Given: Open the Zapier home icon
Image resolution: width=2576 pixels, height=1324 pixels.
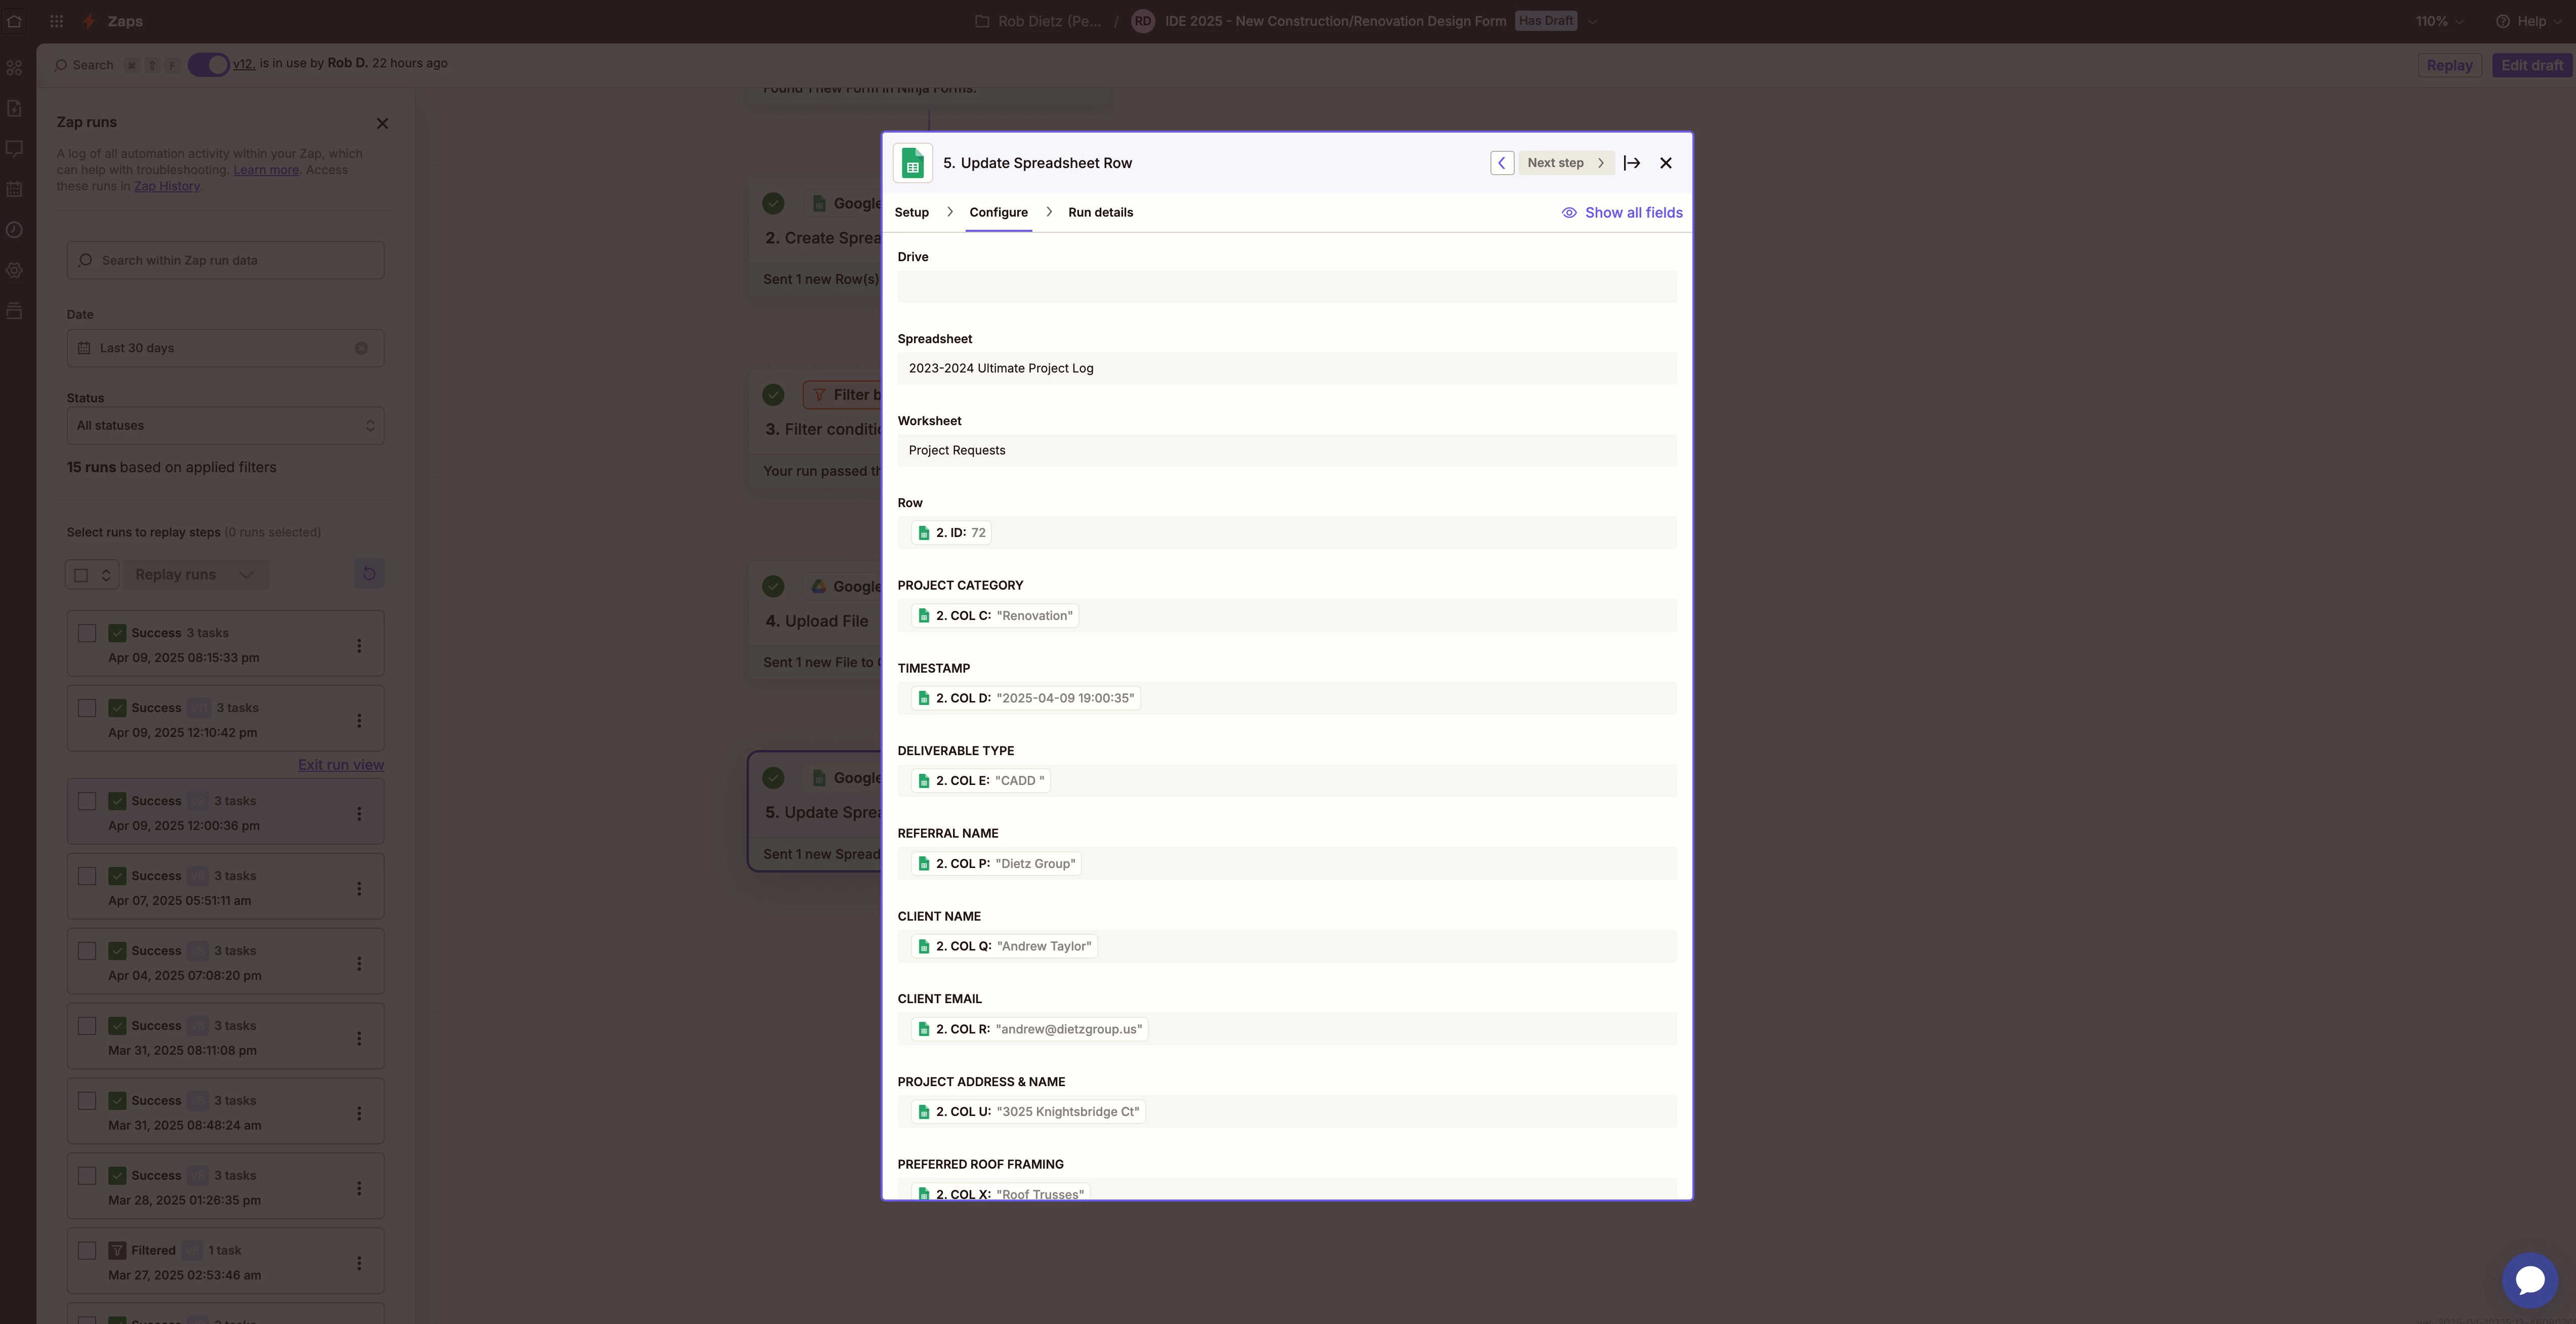Looking at the screenshot, I should coord(14,21).
